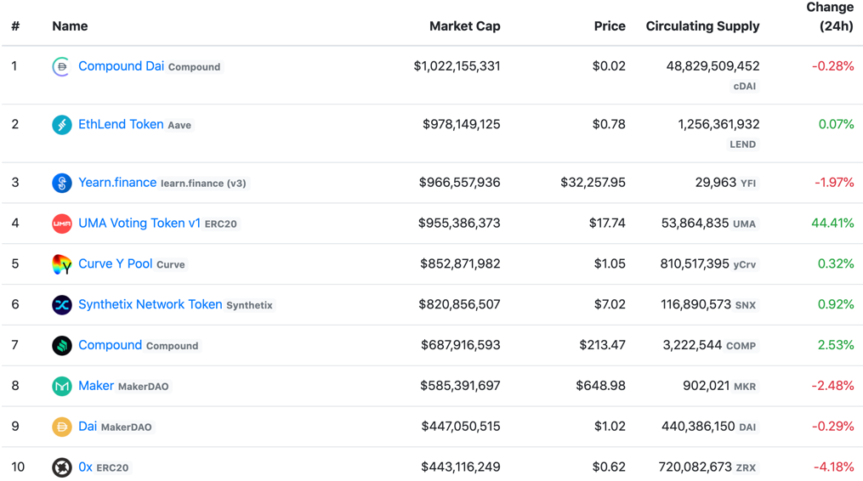Sort by the Price column header
Screen dimensions: 863x481
[610, 26]
